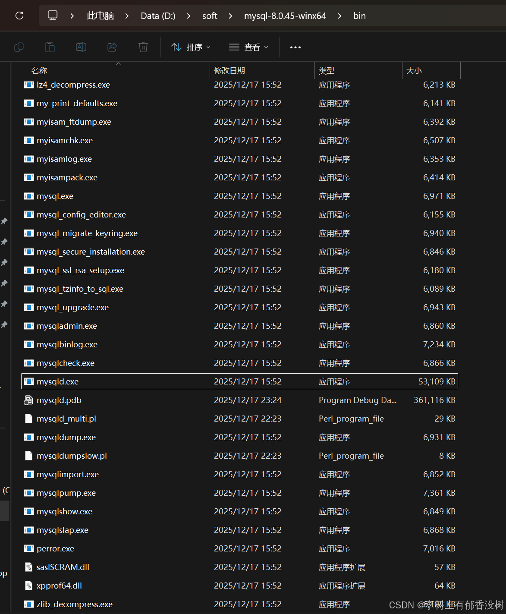Viewport: 506px width, 614px height.
Task: Click the zlib_decompress.exe file icon
Action: tap(28, 604)
